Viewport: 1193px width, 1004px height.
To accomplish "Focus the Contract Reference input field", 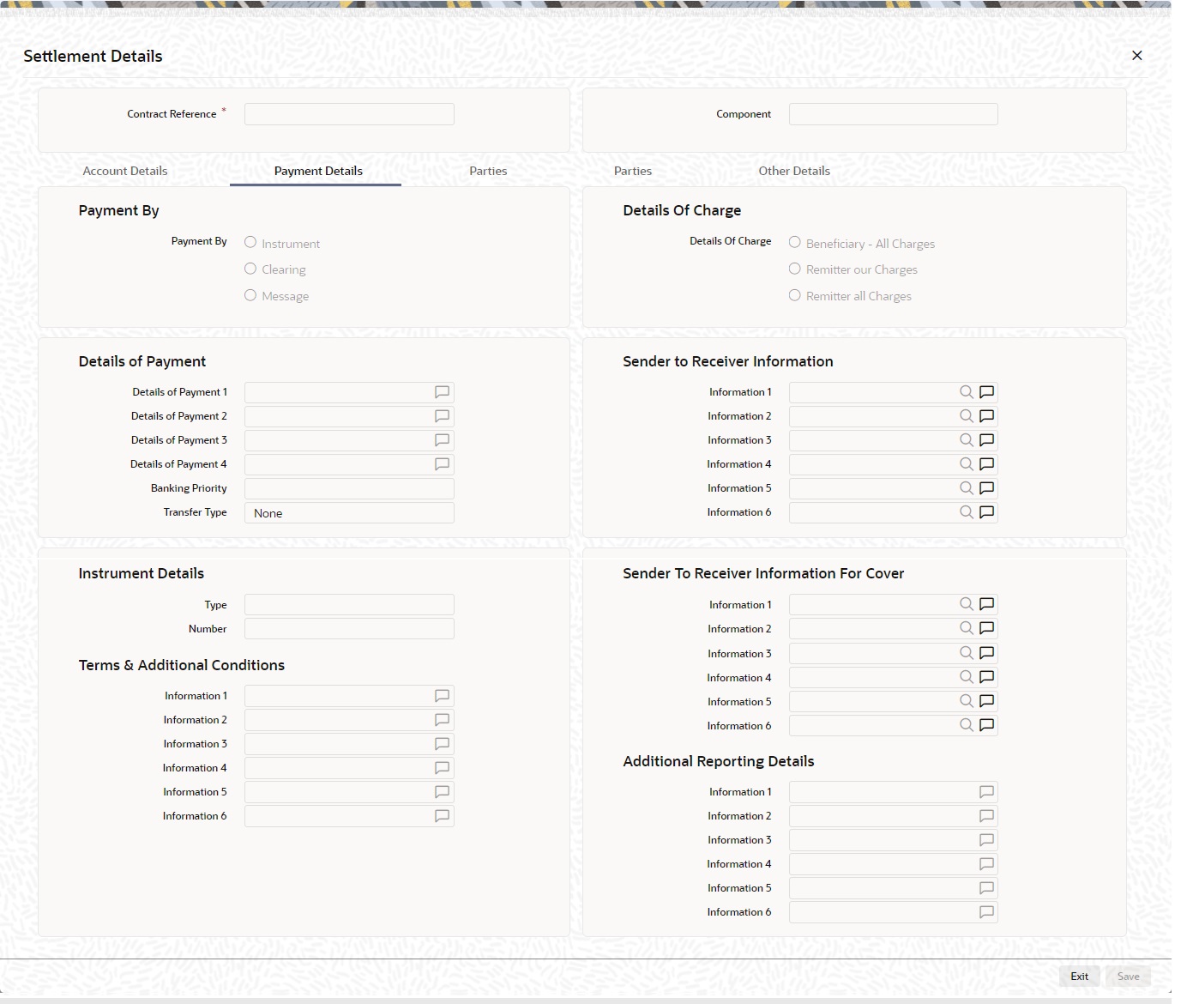I will [x=349, y=114].
